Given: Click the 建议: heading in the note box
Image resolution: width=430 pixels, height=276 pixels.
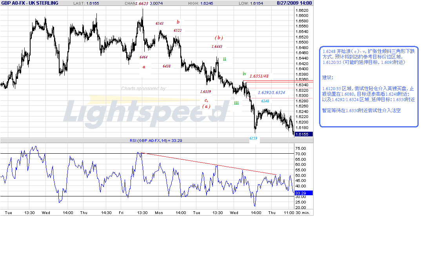Looking at the screenshot, I should (x=327, y=78).
